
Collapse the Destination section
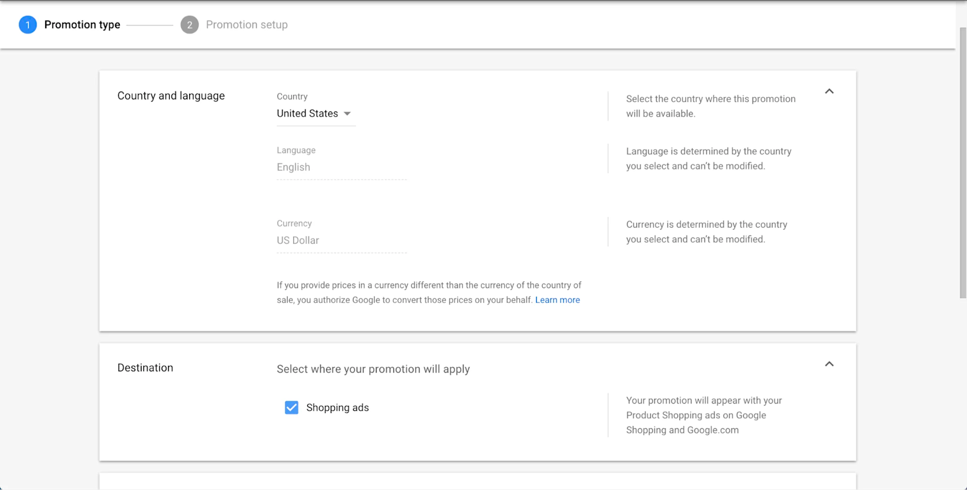point(829,364)
